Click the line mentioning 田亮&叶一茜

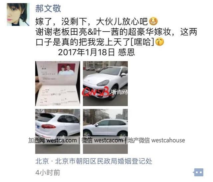click(x=116, y=32)
